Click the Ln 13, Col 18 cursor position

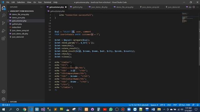[138, 105]
